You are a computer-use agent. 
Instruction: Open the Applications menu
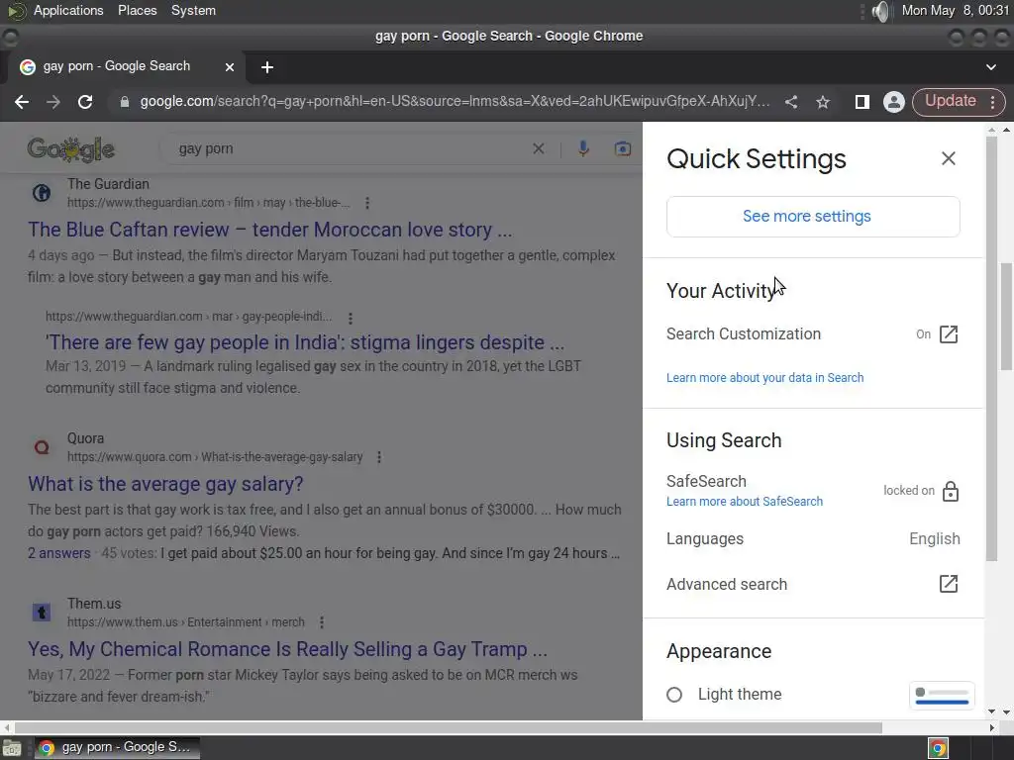(68, 10)
